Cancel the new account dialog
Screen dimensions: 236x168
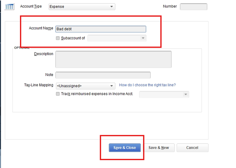(x=192, y=148)
